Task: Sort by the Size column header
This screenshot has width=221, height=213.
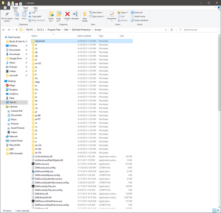Action: point(126,36)
